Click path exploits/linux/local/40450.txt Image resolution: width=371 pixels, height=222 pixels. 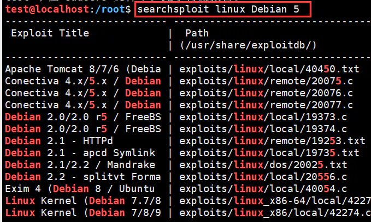[269, 69]
